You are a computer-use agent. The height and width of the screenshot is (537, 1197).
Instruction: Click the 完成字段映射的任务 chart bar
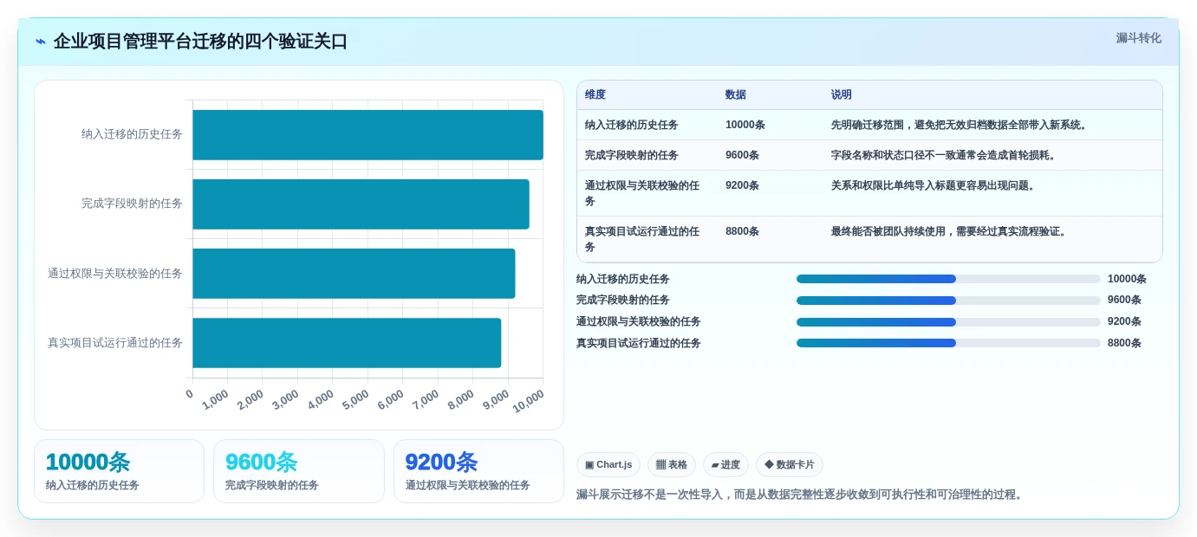[361, 204]
